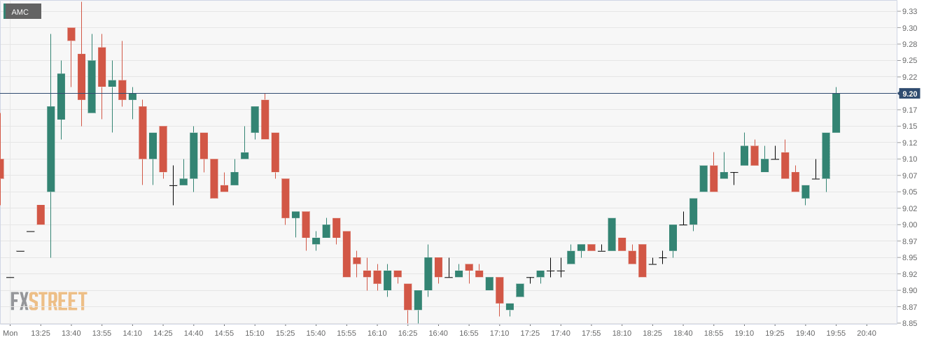This screenshot has height=342, width=938.
Task: Click the 9.20 current price tag
Action: point(909,94)
